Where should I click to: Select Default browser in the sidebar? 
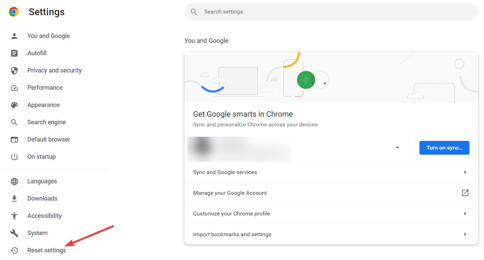pos(49,139)
